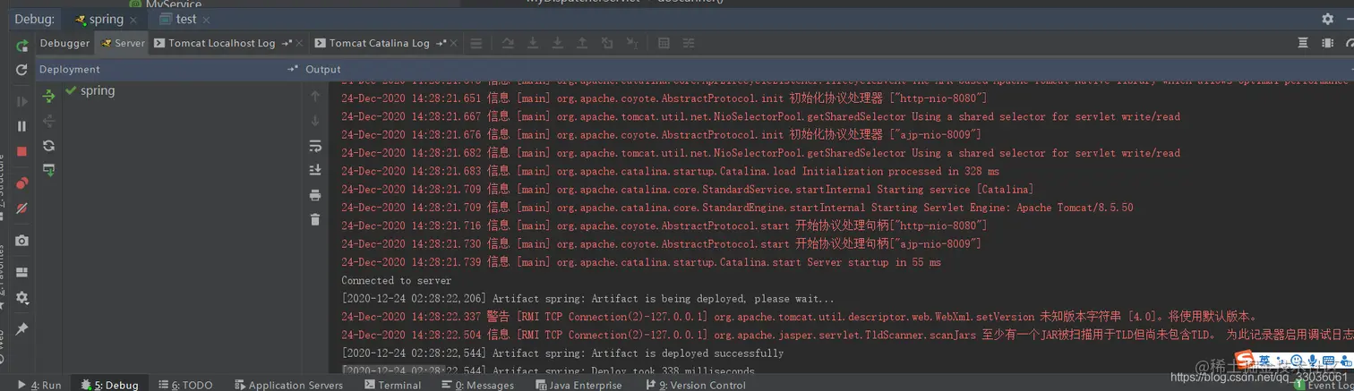
Task: Refresh deployment status icon
Action: coord(48,146)
